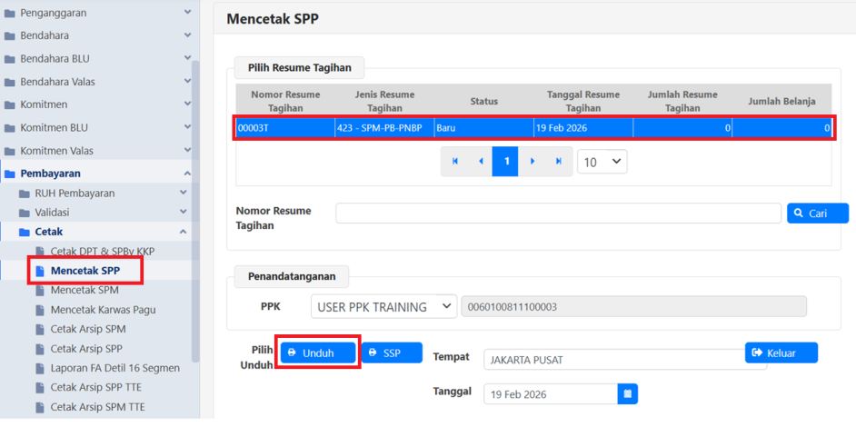Click the Keluar exit button
The height and width of the screenshot is (427, 856).
(781, 353)
